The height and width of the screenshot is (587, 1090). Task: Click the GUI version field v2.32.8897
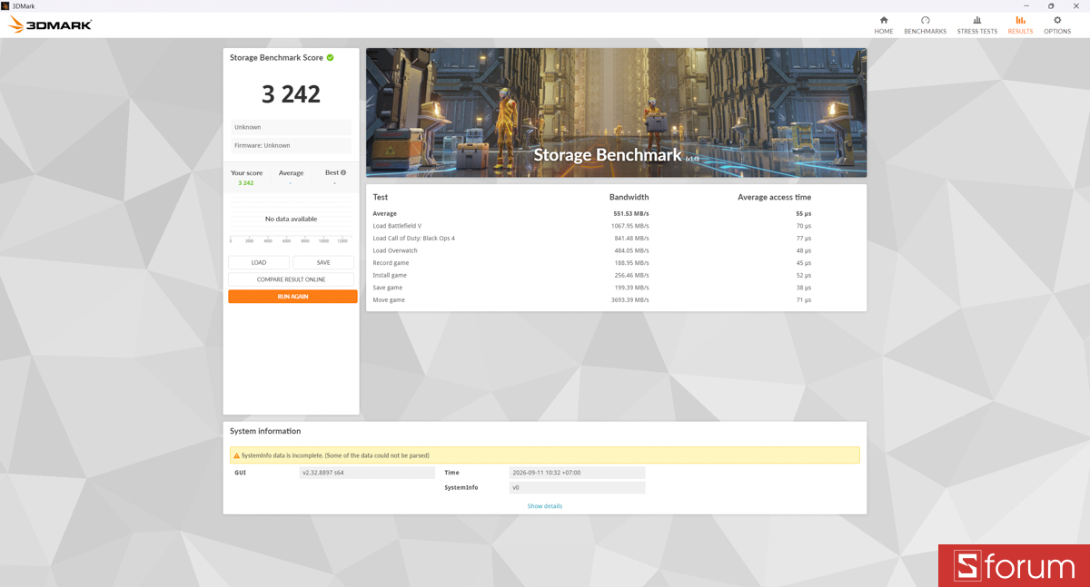click(367, 473)
